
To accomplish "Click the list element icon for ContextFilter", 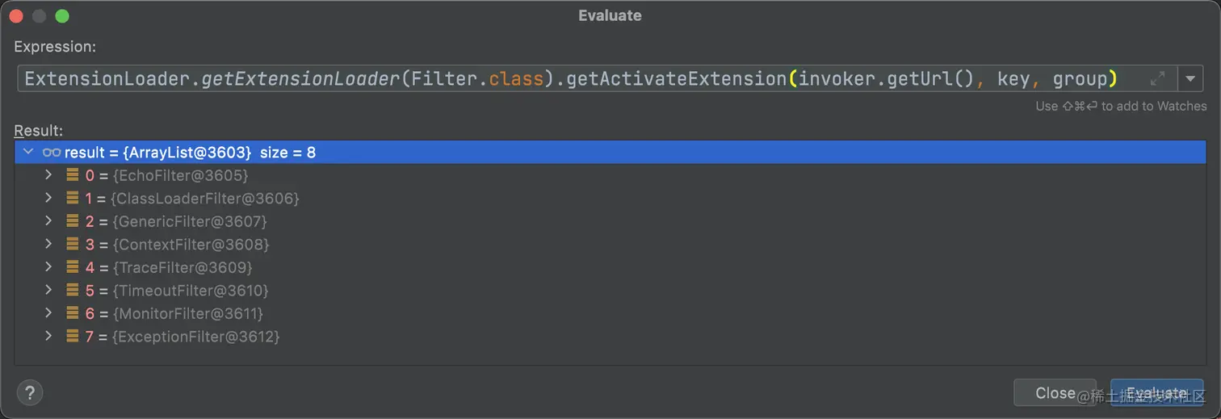I will coord(73,244).
